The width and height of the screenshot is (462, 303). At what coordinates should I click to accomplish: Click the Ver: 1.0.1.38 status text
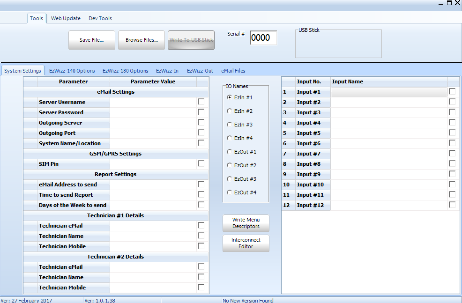coord(100,300)
